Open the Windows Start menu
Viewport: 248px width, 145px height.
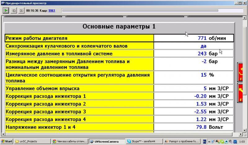(x=7, y=141)
